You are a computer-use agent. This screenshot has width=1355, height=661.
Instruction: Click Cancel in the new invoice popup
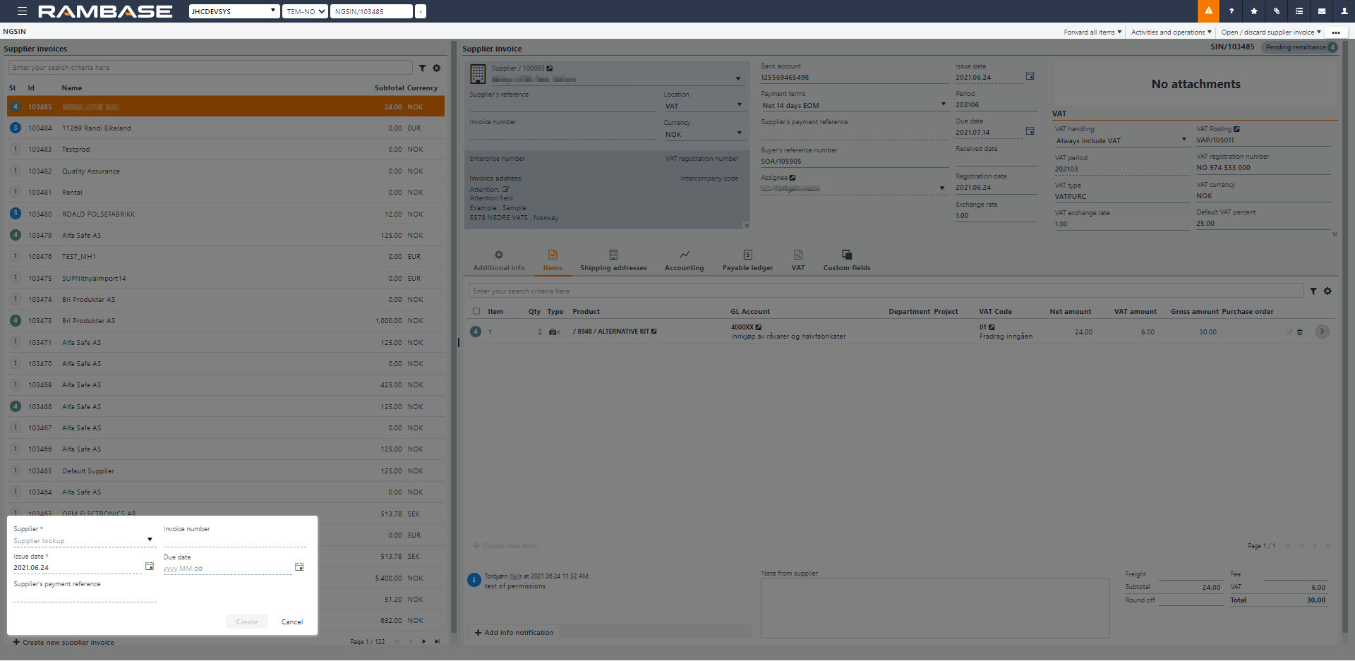tap(291, 622)
